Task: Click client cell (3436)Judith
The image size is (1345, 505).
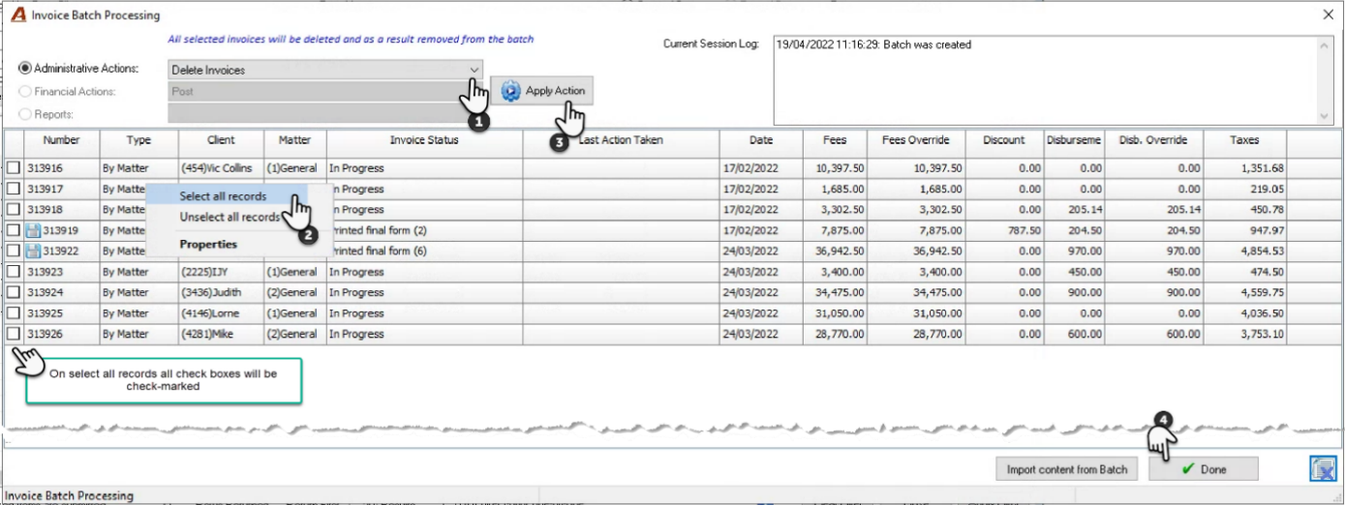Action: point(221,293)
